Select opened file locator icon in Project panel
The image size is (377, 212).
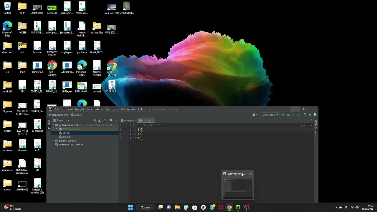tap(94, 120)
